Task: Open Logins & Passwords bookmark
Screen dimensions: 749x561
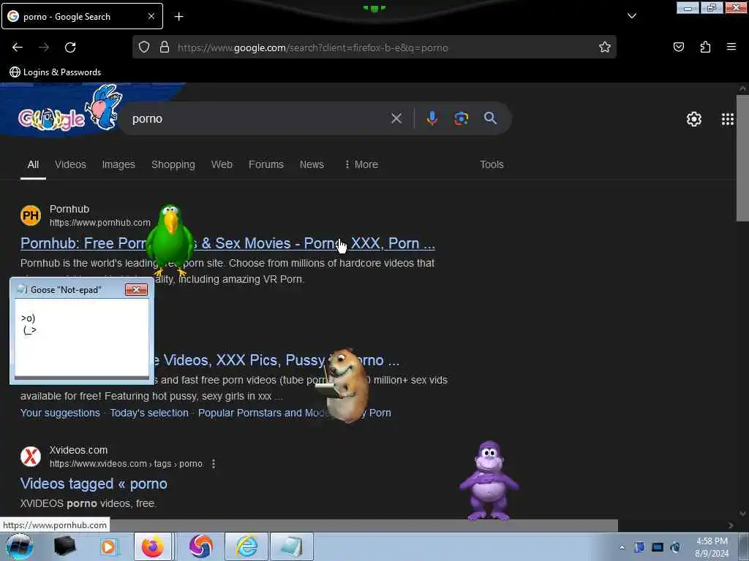Action: pyautogui.click(x=56, y=72)
